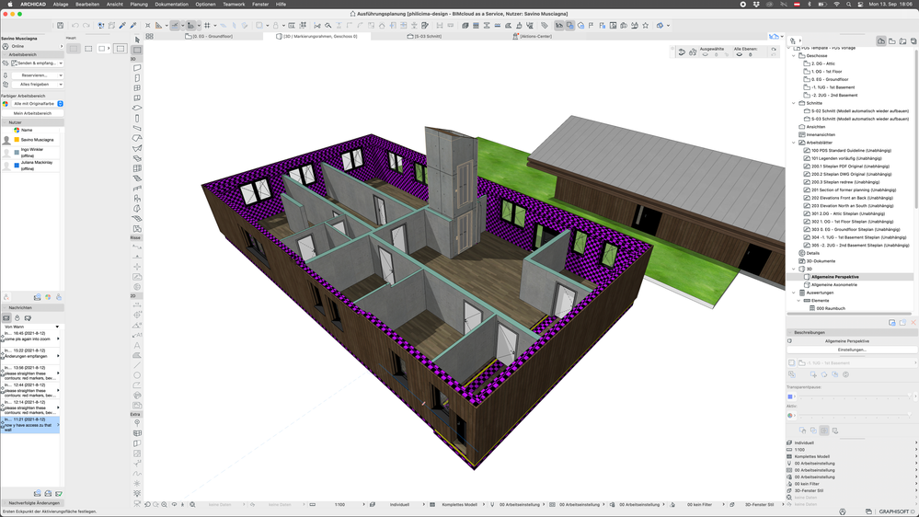The image size is (919, 517).
Task: Collapse the Arbeitsblätter tree group
Action: 794,143
